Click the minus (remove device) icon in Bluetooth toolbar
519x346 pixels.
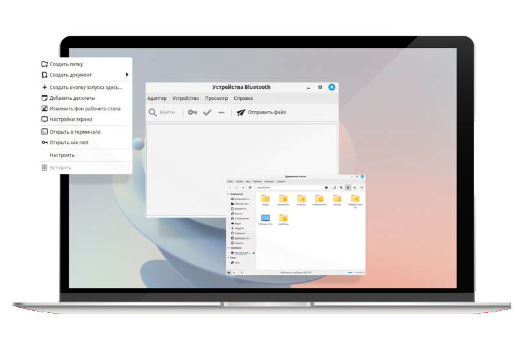[x=221, y=112]
